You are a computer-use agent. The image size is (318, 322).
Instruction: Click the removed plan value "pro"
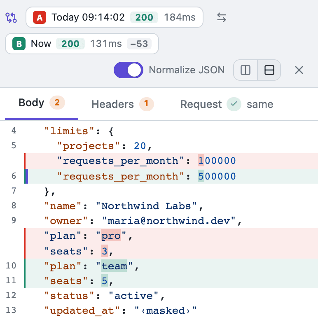(x=111, y=236)
